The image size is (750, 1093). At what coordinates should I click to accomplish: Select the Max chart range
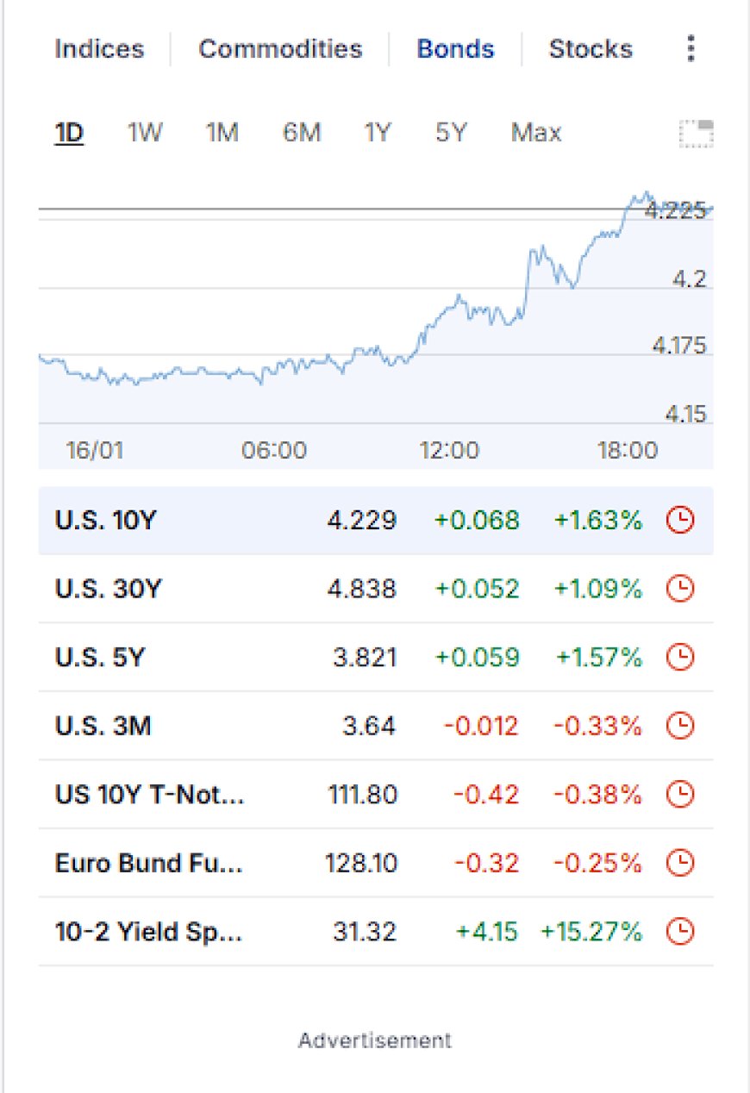(536, 133)
